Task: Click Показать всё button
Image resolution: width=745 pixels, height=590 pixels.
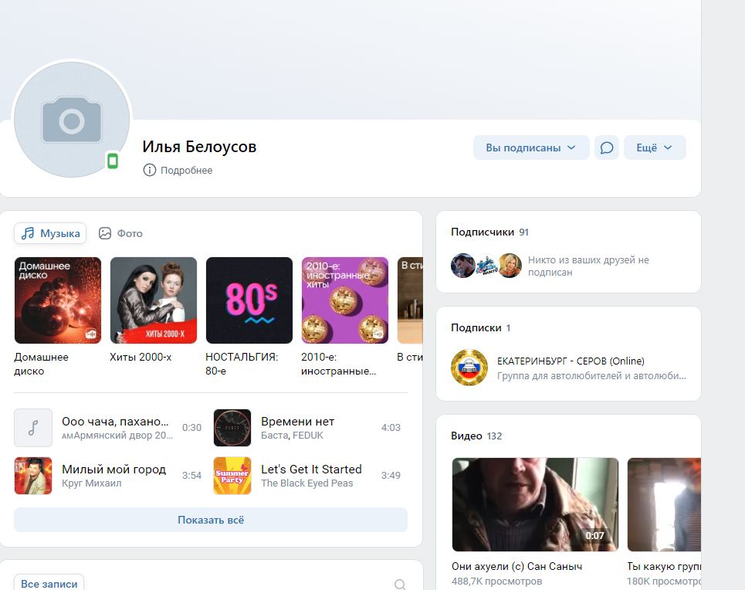Action: tap(211, 520)
